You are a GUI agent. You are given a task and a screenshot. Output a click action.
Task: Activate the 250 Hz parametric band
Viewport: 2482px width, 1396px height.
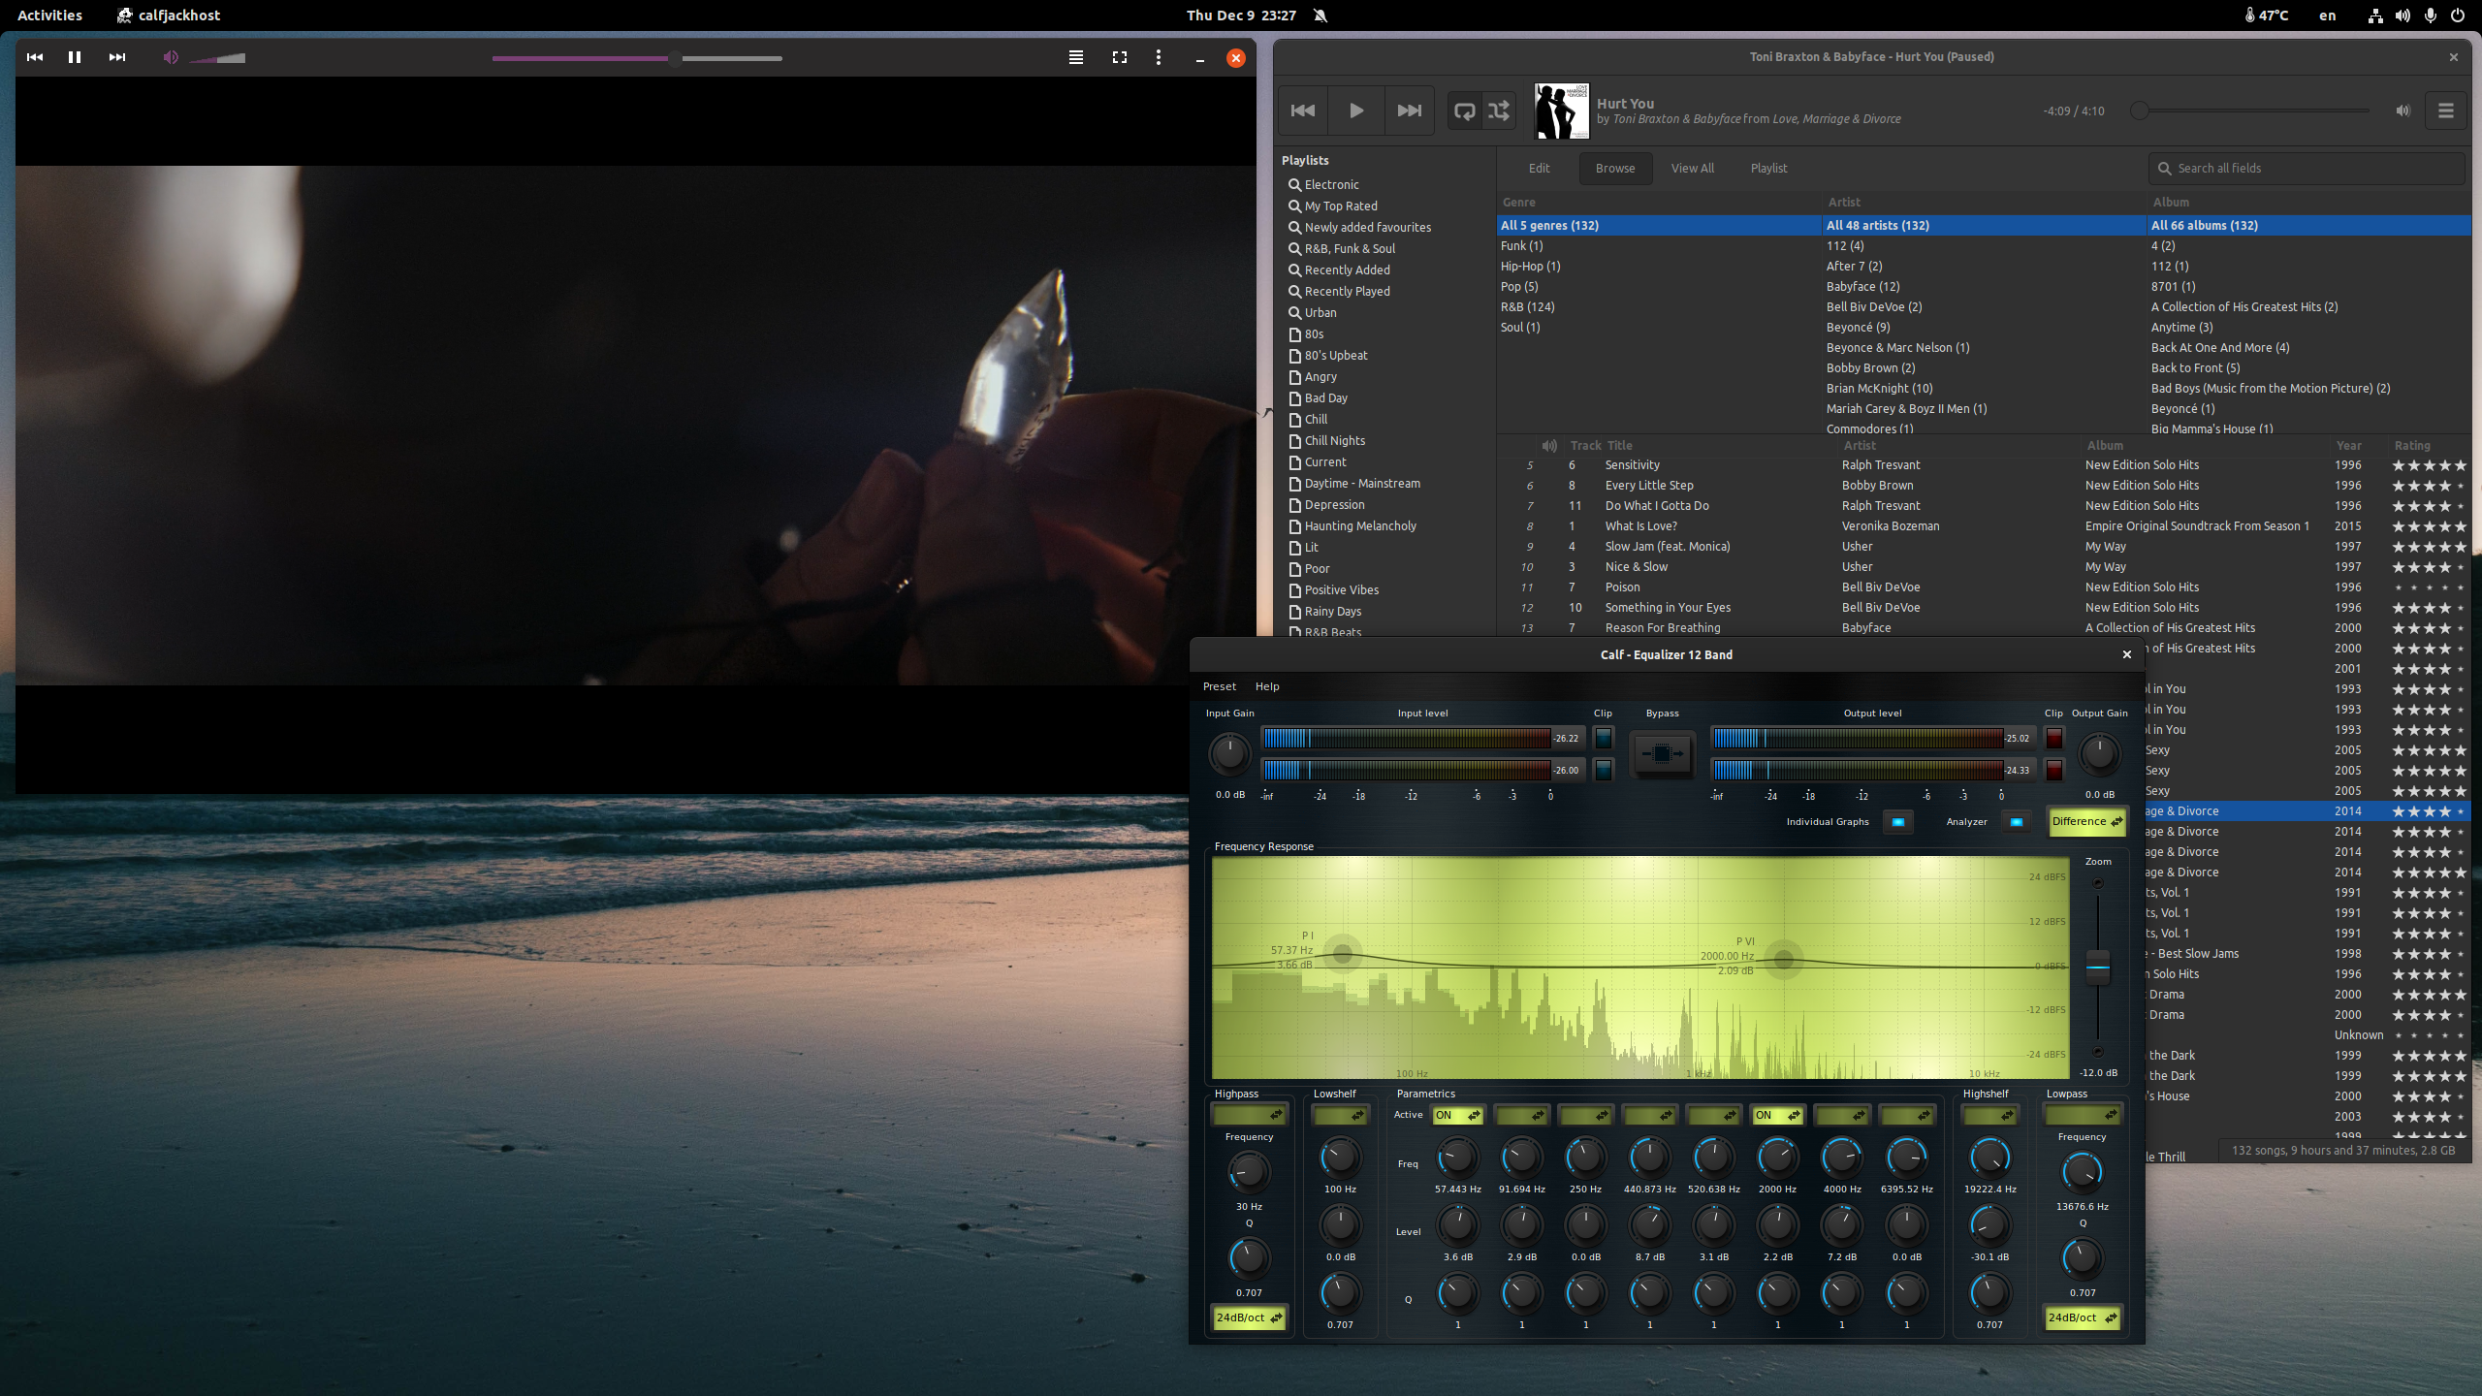pos(1585,1115)
